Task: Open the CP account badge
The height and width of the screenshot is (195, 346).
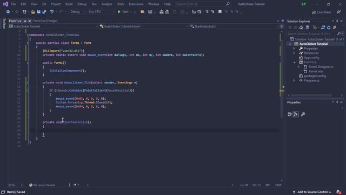Action: click(304, 4)
